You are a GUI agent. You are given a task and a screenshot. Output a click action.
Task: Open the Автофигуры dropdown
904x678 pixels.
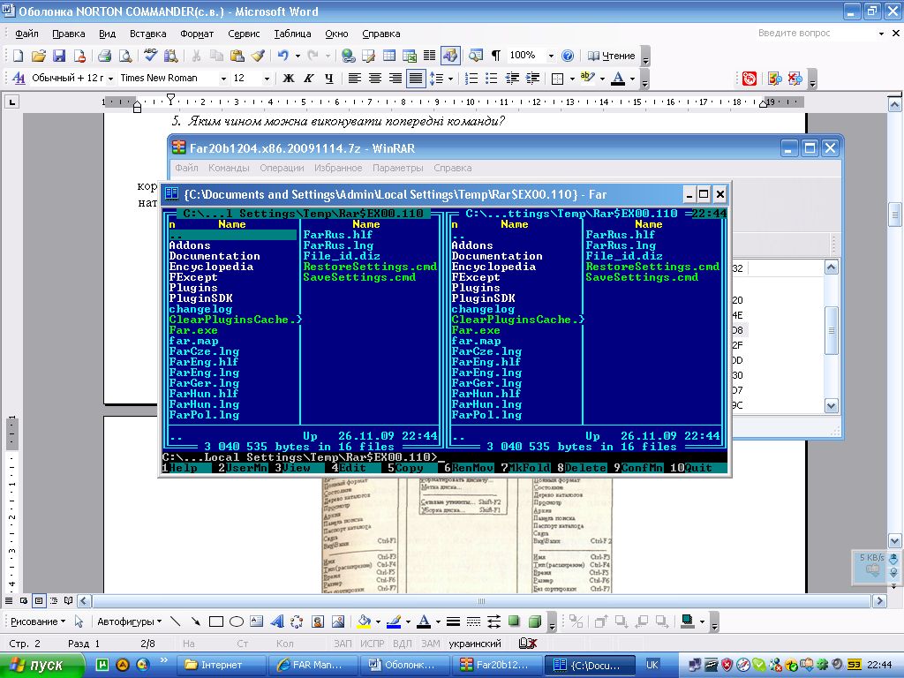tap(129, 621)
